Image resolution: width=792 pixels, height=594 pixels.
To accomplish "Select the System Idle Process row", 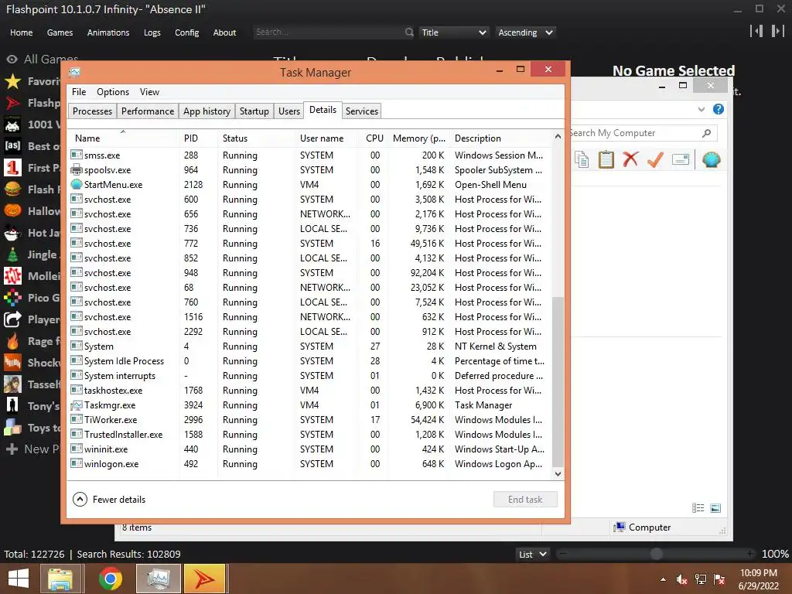I will (x=309, y=361).
